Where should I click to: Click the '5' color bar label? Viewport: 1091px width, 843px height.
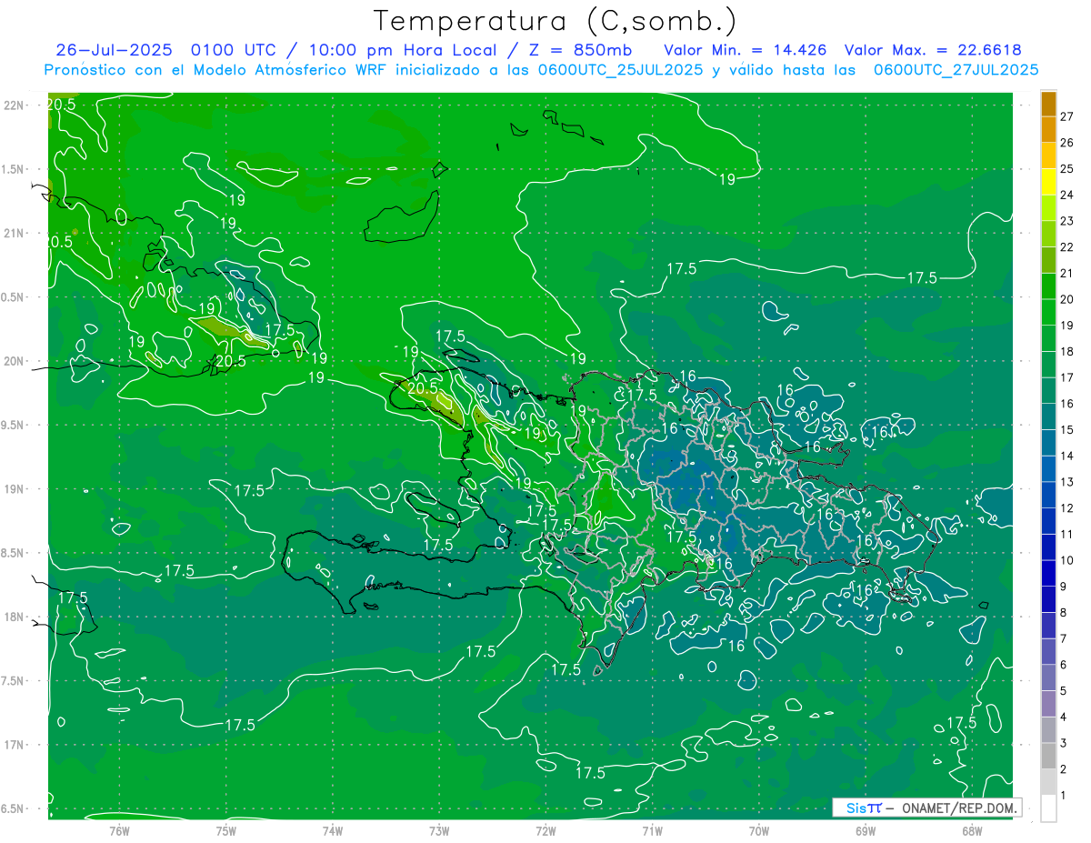tap(1064, 691)
